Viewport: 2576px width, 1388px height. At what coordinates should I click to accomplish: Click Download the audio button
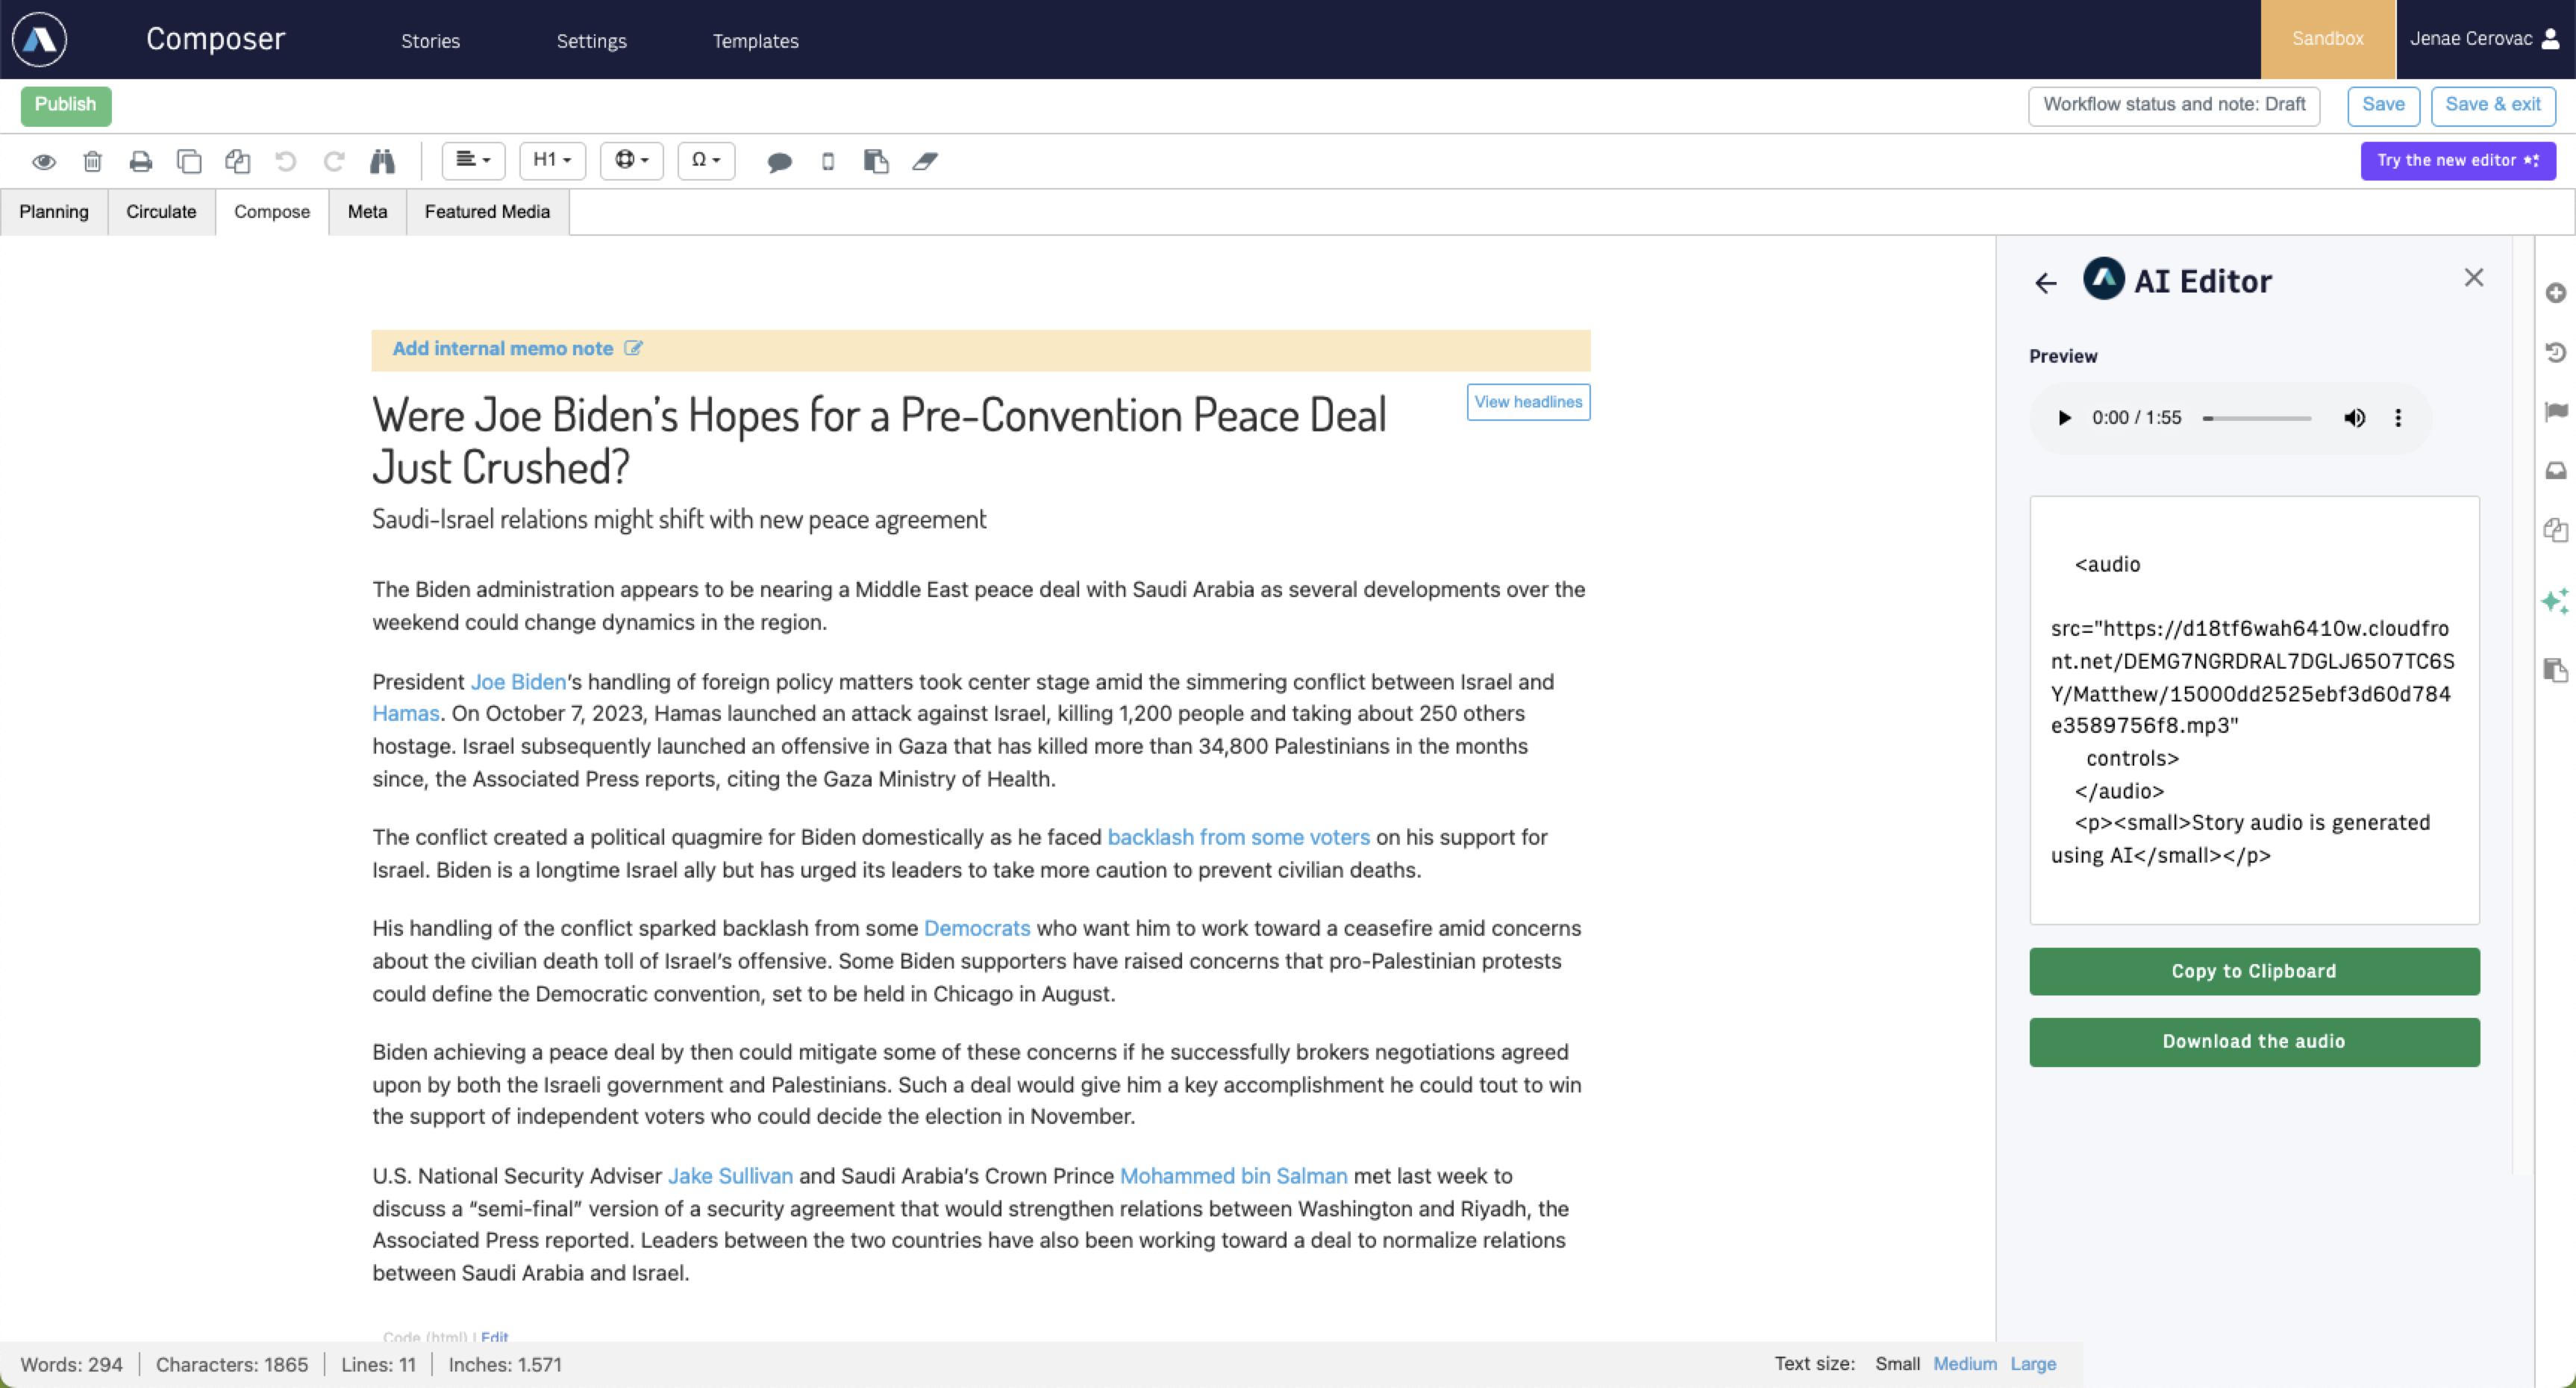[2254, 1042]
